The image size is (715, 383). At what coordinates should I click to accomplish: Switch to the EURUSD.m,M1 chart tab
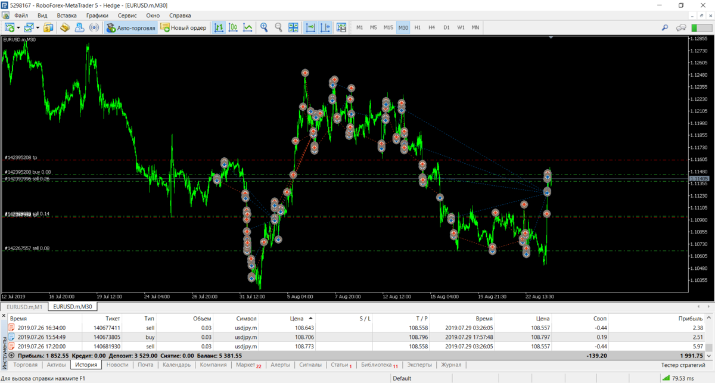pos(24,307)
